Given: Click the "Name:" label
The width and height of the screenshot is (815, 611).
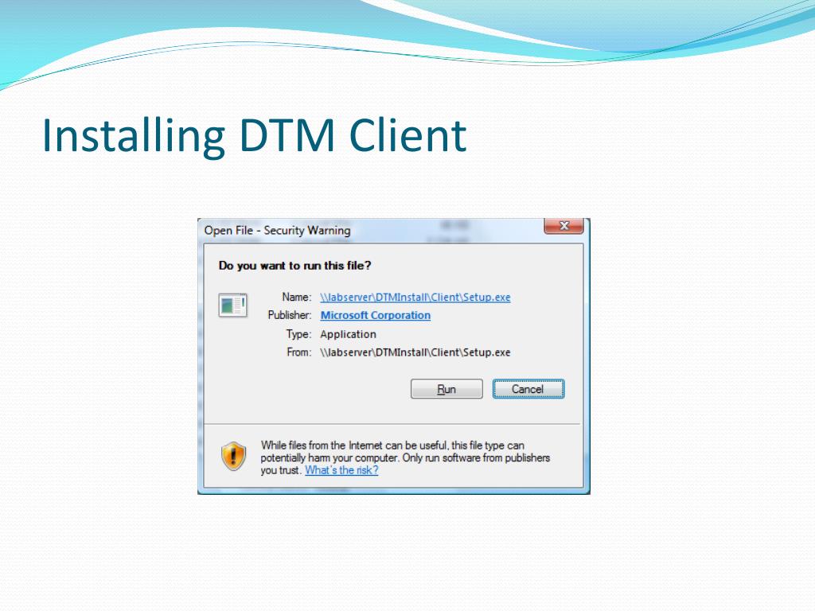Looking at the screenshot, I should pos(296,298).
